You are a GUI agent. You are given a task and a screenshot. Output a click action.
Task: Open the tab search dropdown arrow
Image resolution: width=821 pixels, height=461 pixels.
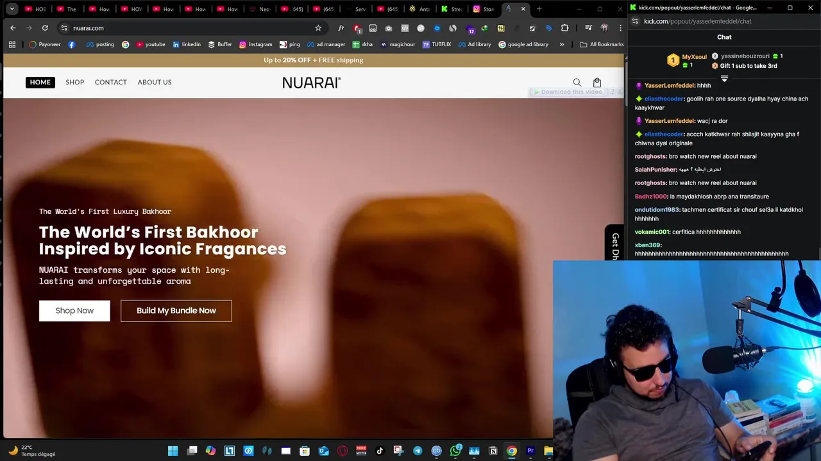[12, 9]
